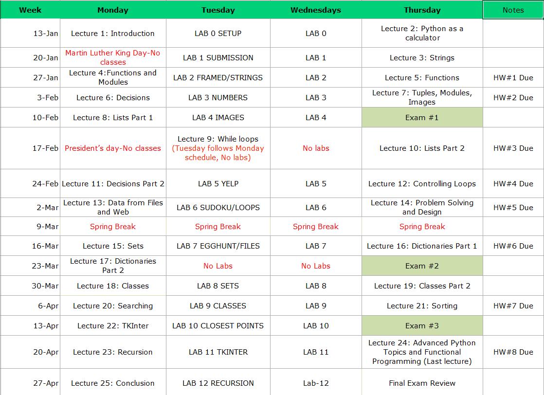
Task: Click the 13-Jan week cell
Action: 30,33
